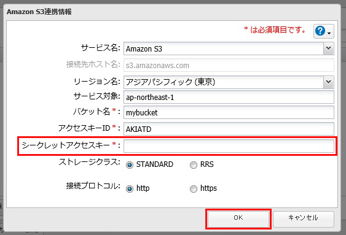Choose the https connection protocol radio button

point(194,189)
